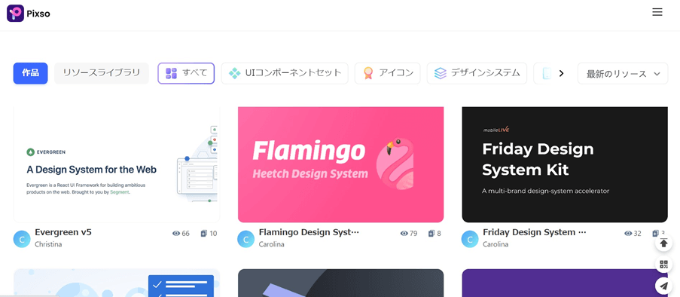Viewport: 680px width, 297px height.
Task: Click the アイコン medal icon
Action: [x=368, y=73]
